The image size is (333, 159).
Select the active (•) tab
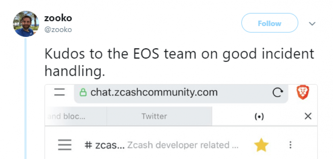[259, 116]
